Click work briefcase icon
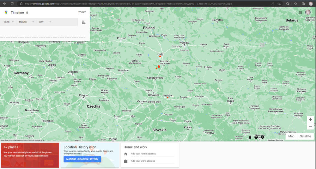This screenshot has width=316, height=169. (x=125, y=161)
